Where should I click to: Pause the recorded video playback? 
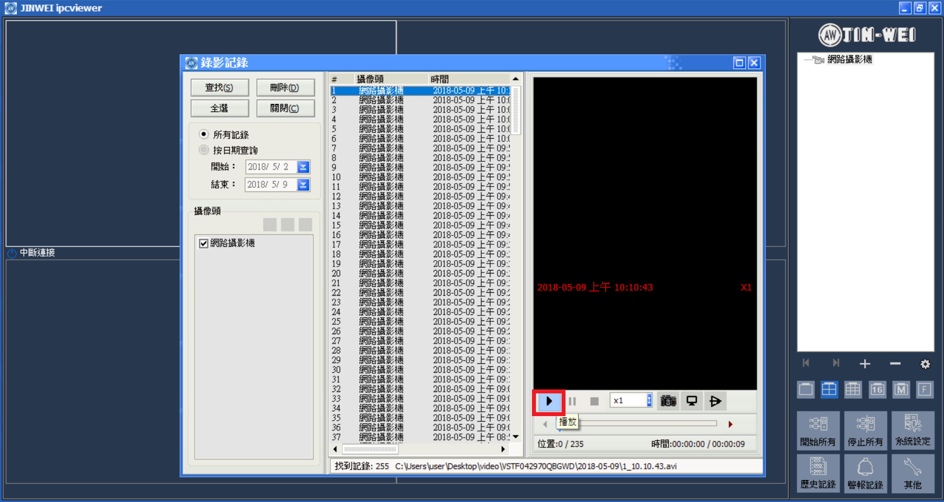click(572, 401)
